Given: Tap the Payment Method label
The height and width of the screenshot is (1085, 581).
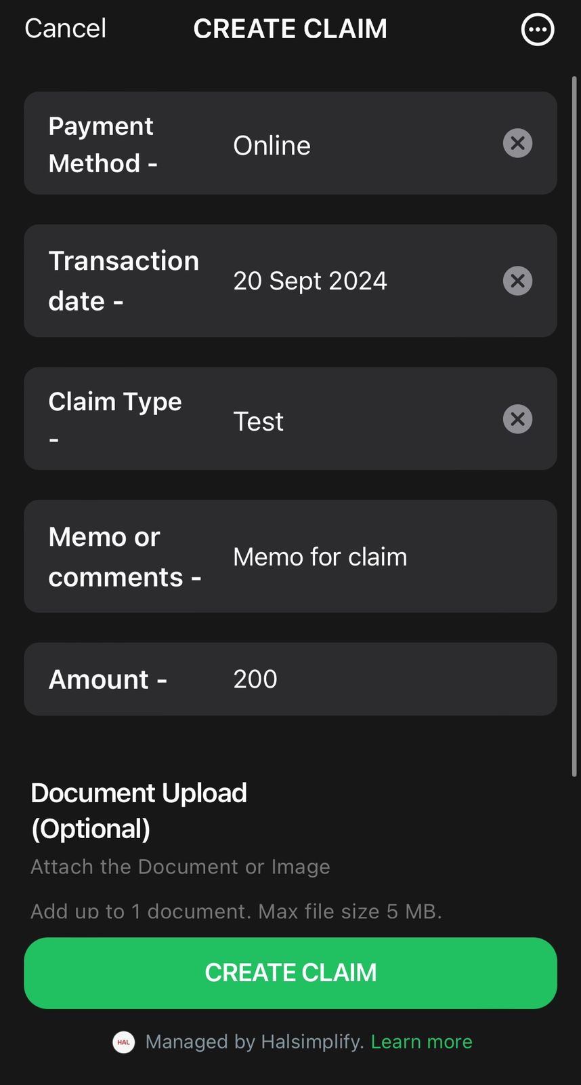Looking at the screenshot, I should click(103, 144).
